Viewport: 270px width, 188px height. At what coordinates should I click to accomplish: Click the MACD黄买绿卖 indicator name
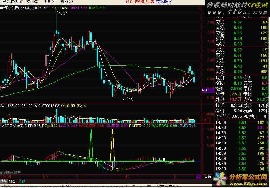click(11, 126)
